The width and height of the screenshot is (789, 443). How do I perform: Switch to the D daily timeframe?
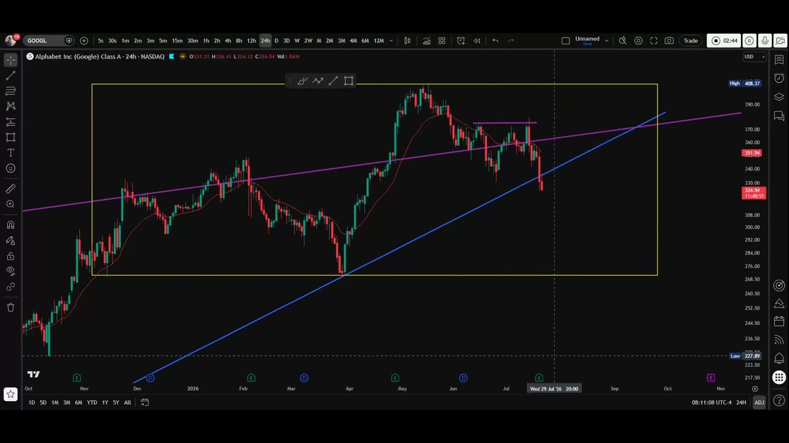276,41
